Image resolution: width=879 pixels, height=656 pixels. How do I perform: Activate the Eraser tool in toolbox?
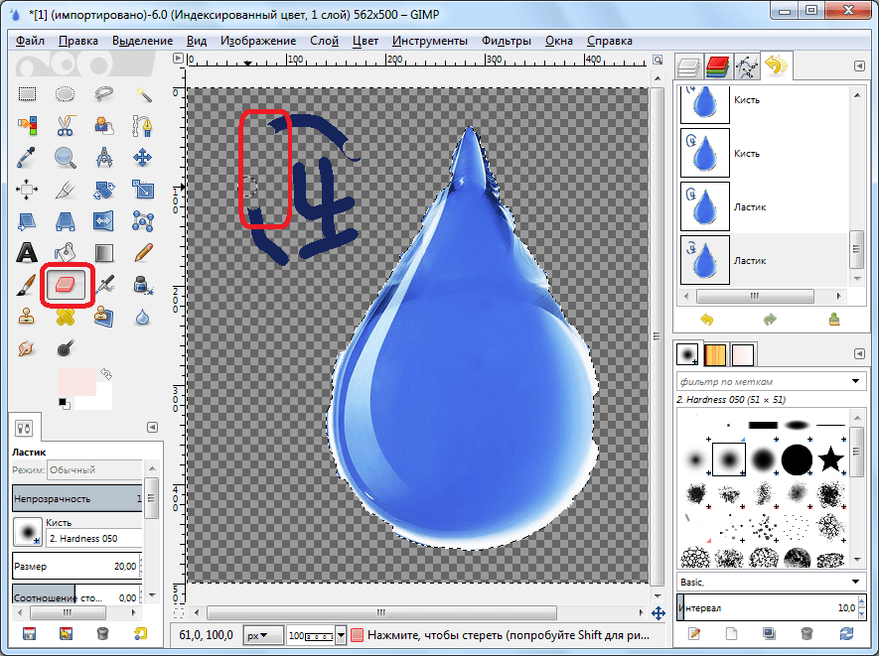[x=66, y=285]
